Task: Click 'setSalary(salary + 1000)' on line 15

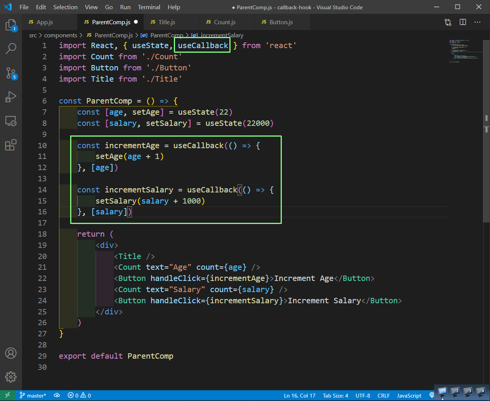Action: (150, 201)
